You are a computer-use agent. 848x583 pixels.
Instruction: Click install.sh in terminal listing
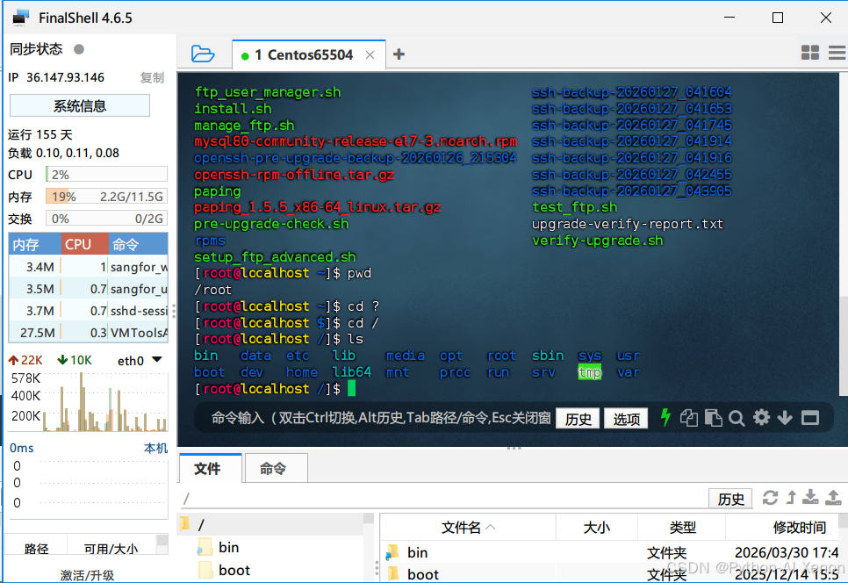[x=233, y=109]
